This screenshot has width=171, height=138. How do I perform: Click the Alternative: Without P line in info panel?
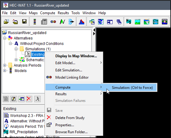point(27,121)
